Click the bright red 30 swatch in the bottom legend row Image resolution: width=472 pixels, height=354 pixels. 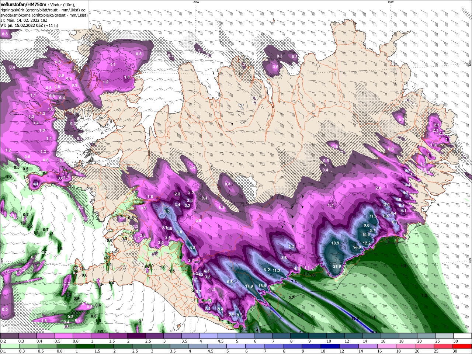[x=462, y=346]
